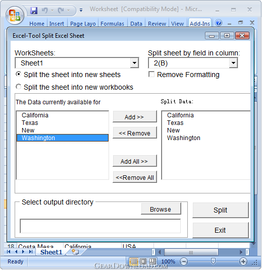Select Washington in Split Data list
Image resolution: width=262 pixels, height=270 pixels.
pyautogui.click(x=206, y=138)
